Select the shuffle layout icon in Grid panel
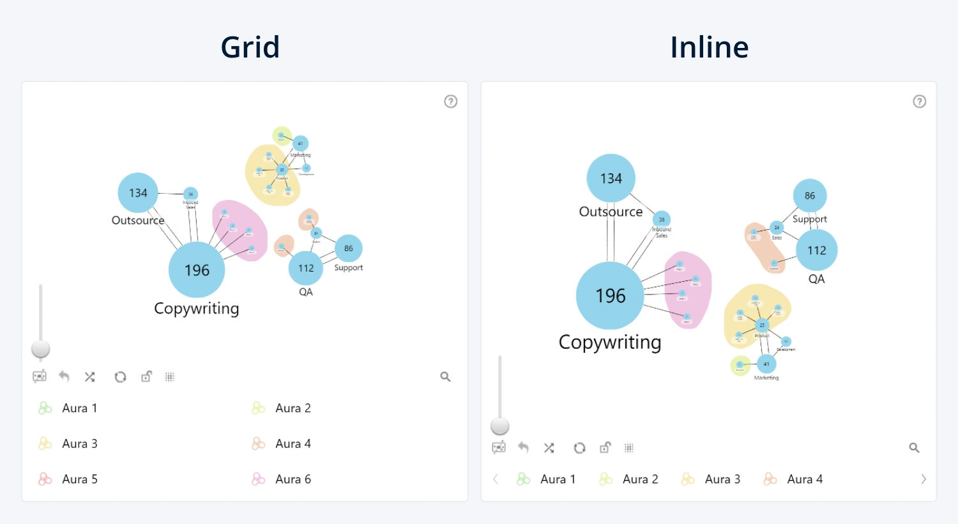 click(x=89, y=376)
